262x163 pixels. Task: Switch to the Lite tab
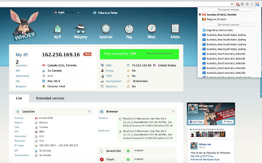tap(19, 98)
